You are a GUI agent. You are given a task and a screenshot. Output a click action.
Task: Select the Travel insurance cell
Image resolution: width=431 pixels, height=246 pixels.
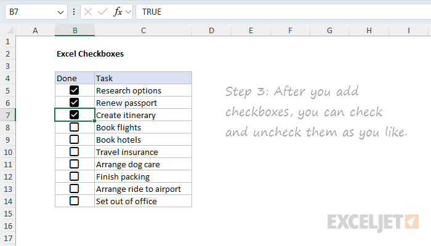click(143, 152)
